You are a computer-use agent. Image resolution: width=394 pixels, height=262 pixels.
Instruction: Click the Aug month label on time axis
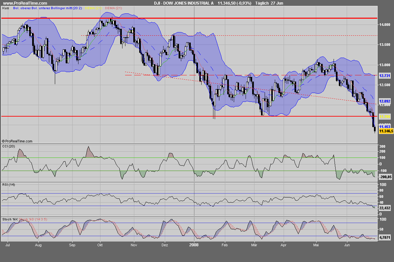[x=38, y=244]
